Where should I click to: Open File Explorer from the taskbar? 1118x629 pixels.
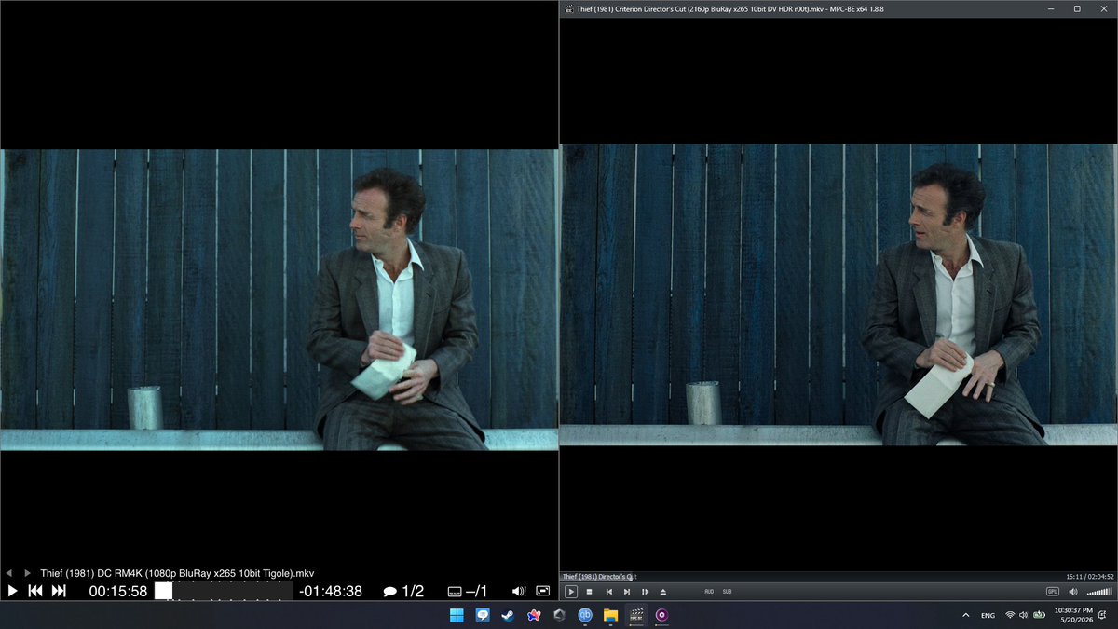click(x=610, y=615)
